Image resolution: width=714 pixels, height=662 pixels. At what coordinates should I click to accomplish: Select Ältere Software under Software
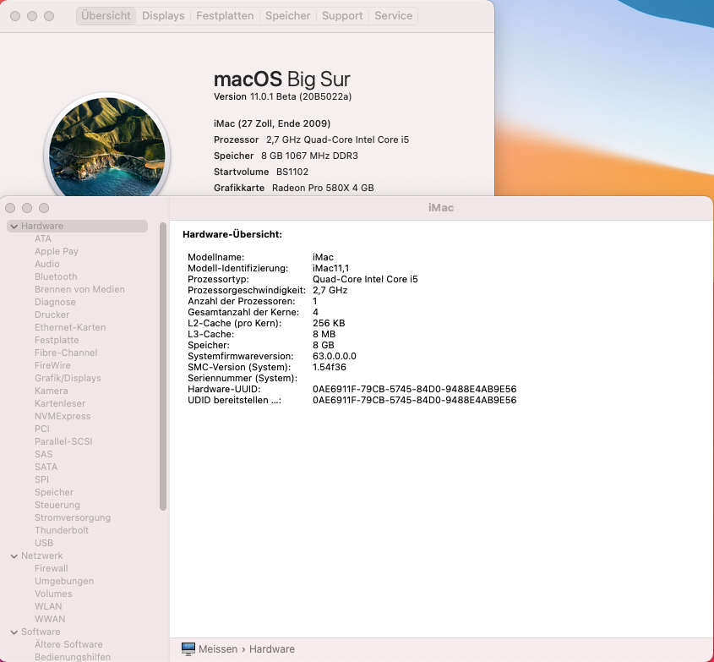pos(68,645)
